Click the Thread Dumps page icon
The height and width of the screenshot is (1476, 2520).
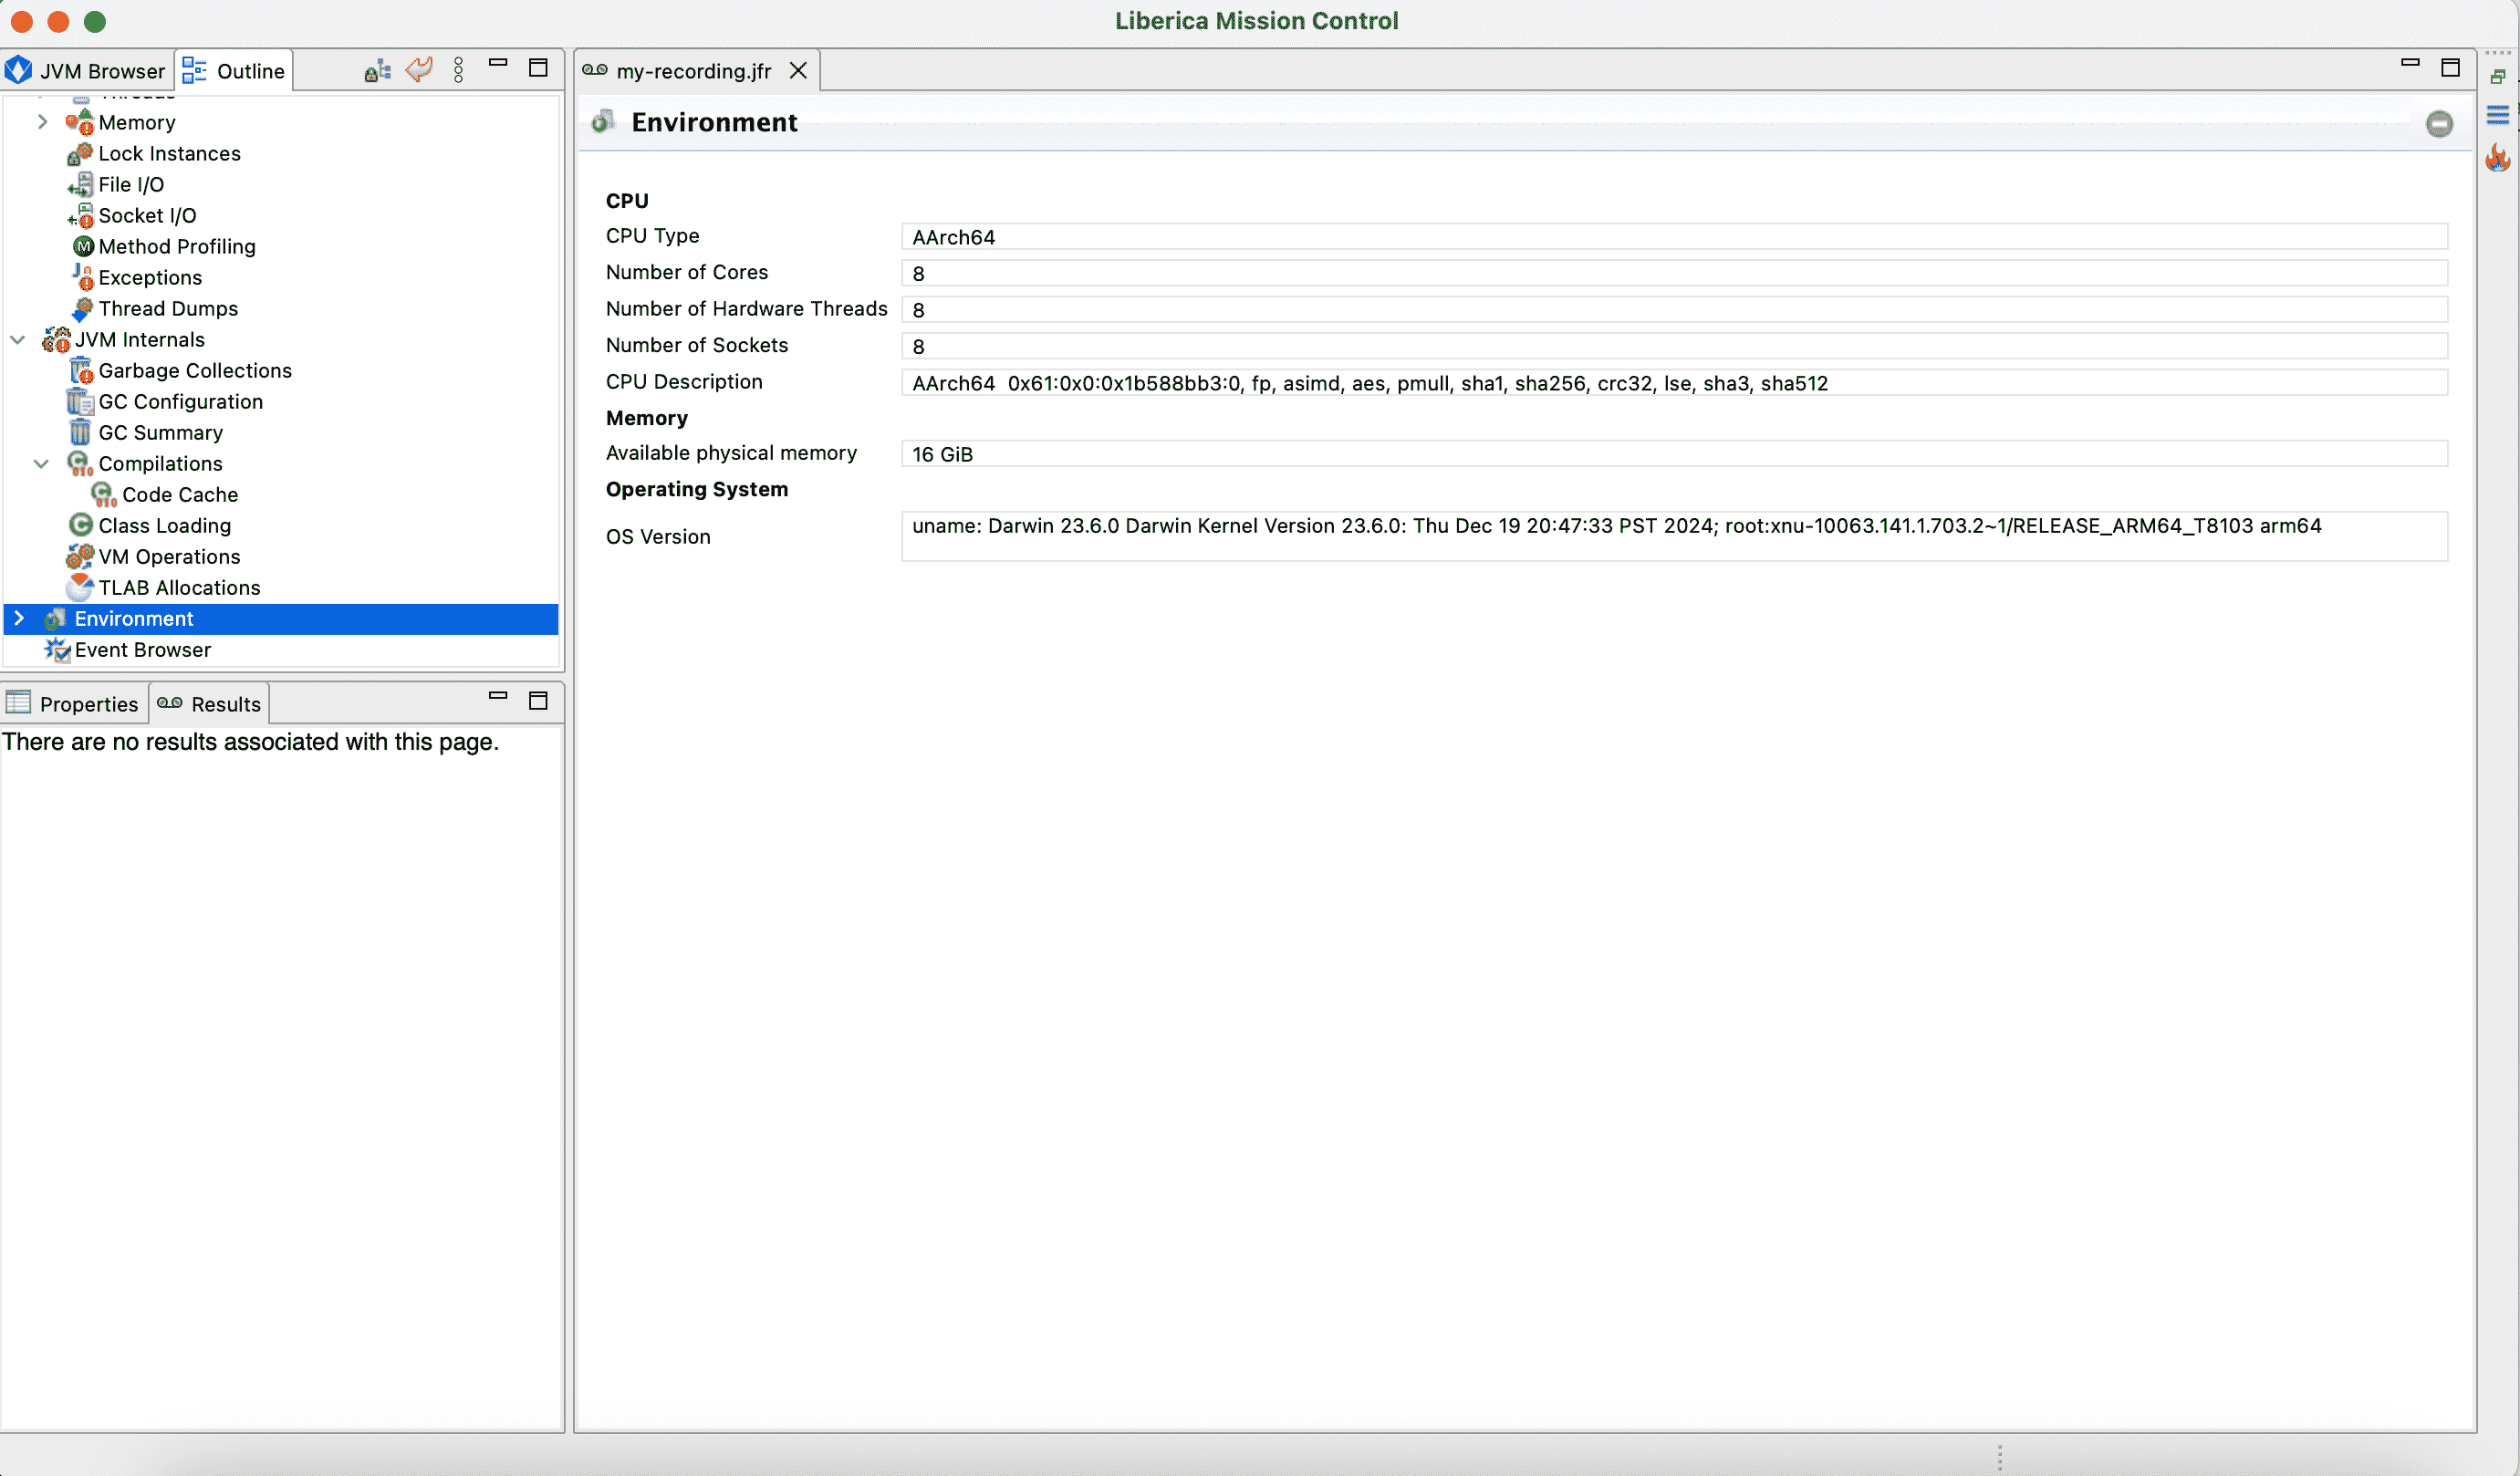pos(82,309)
